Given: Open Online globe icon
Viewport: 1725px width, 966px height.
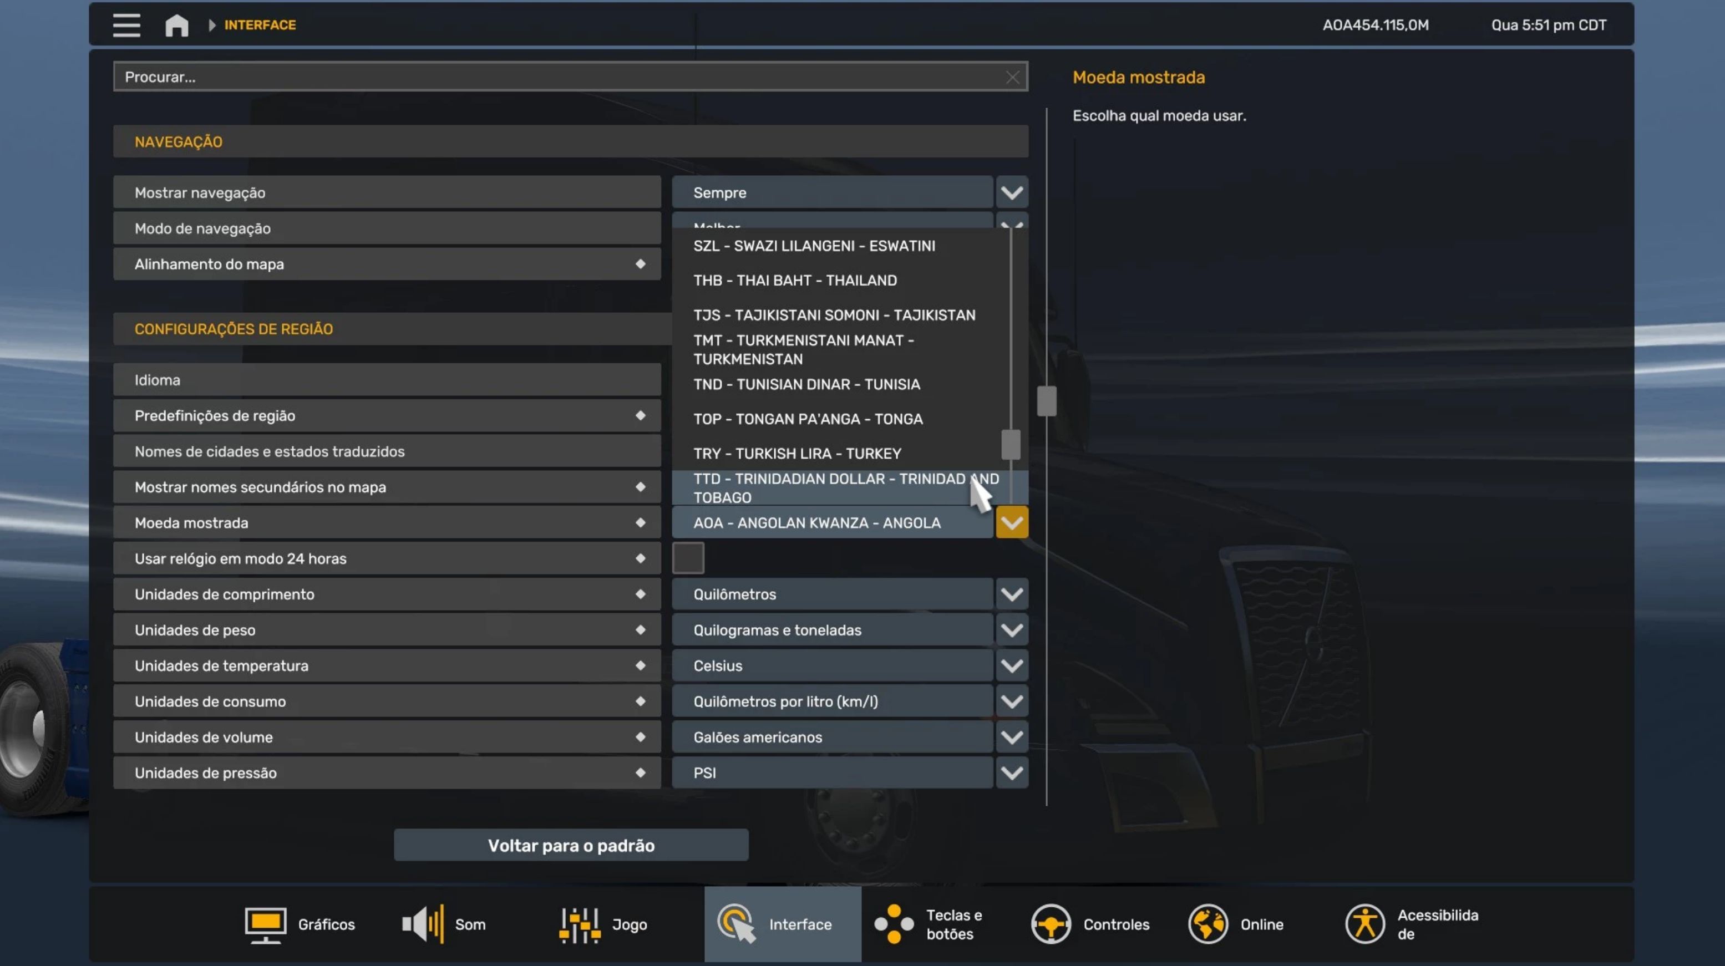Looking at the screenshot, I should point(1207,924).
